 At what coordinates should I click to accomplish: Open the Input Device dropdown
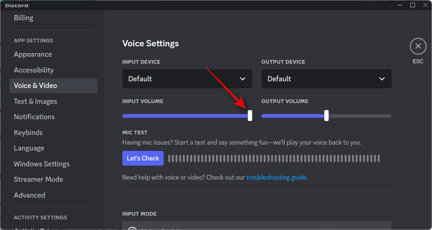187,79
